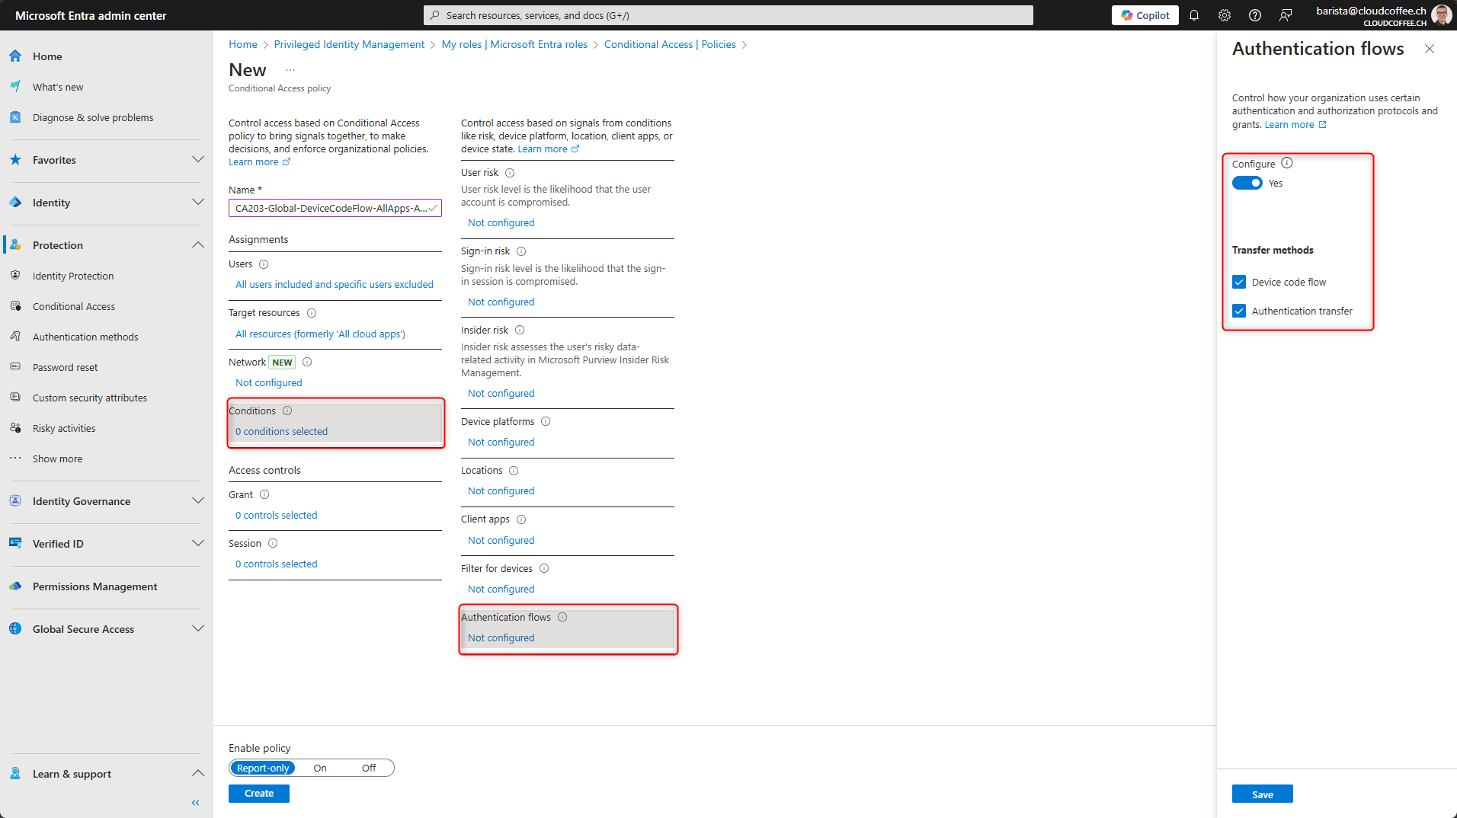1457x818 pixels.
Task: Collapse the sidebar with double chevron icon
Action: pos(196,803)
